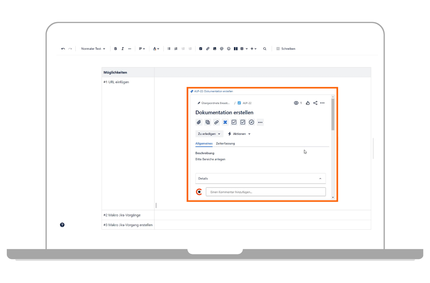Open the Zu erledigen status dropdown

209,134
